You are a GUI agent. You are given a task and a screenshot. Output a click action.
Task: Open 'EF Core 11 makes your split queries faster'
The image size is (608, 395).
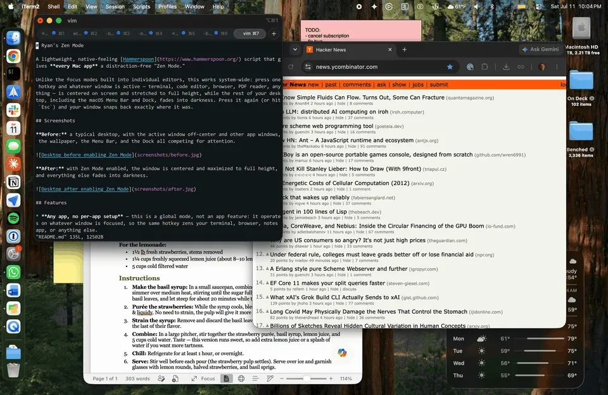(x=327, y=283)
